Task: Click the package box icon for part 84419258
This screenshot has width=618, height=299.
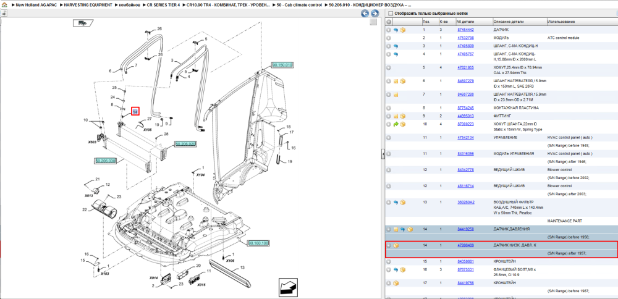Action: (410, 229)
